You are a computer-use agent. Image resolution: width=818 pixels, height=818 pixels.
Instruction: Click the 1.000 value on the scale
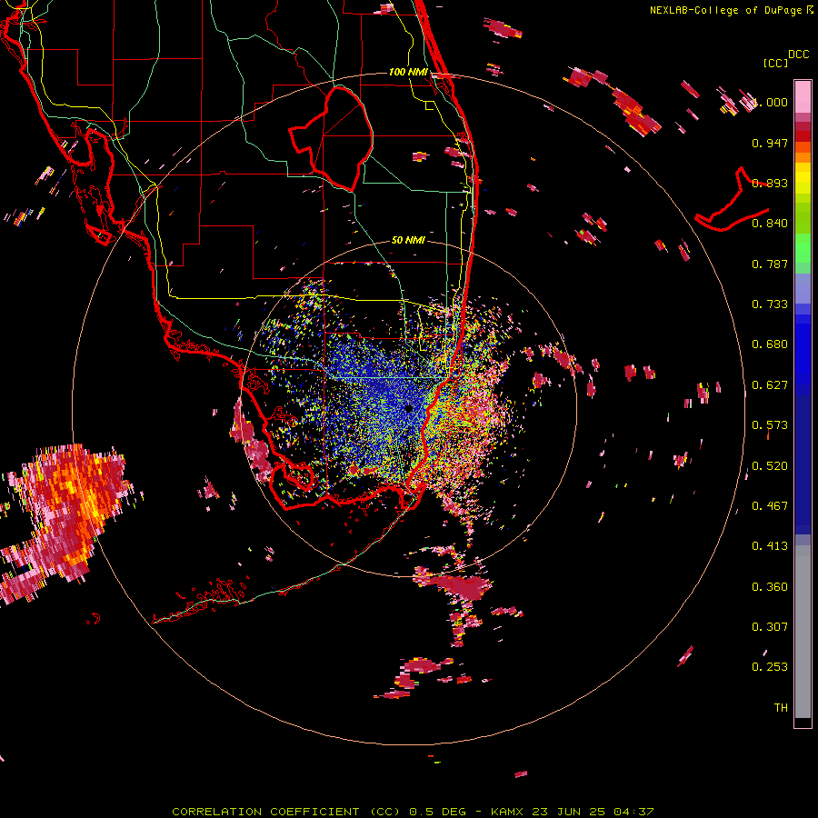click(x=772, y=102)
